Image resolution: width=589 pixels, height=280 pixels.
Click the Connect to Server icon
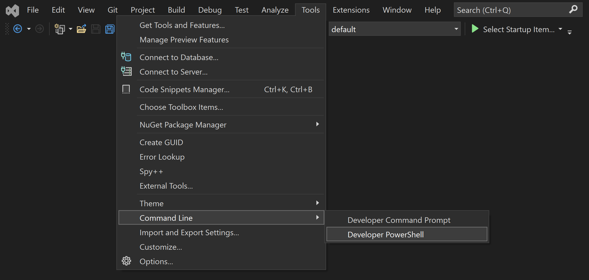click(x=126, y=71)
